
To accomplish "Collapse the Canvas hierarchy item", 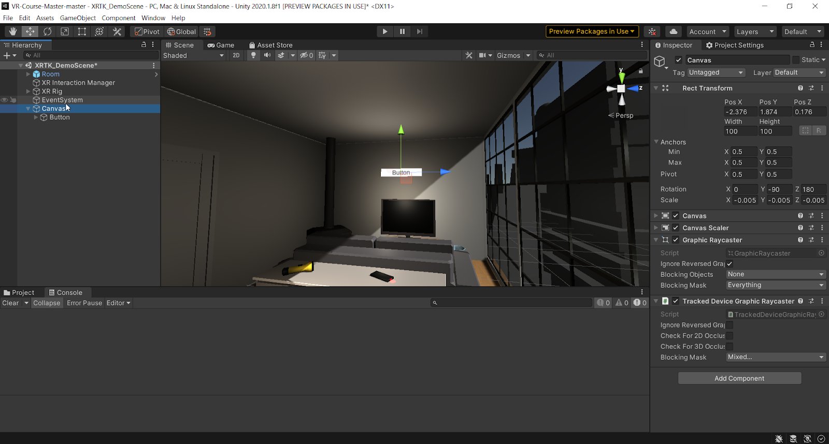I will (28, 109).
